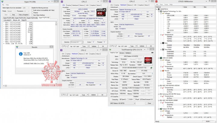Click the Powers icon under AMD A10-6800K
The width and height of the screenshot is (217, 123).
tap(163, 71)
